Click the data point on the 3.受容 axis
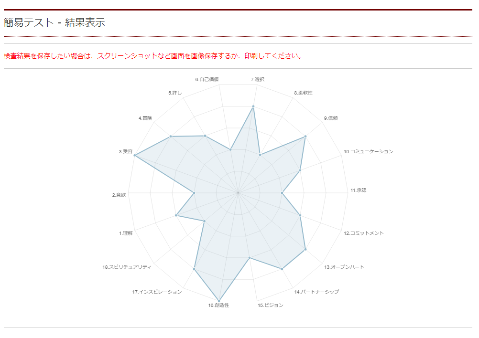479x338 pixels. (x=135, y=155)
